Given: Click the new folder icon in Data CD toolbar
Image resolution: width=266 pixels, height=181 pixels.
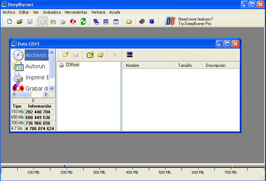Looking at the screenshot, I should 65,55.
